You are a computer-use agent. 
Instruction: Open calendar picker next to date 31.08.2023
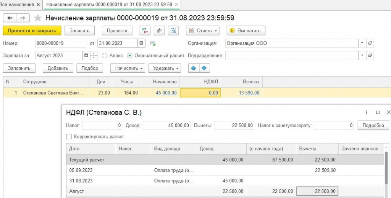point(141,43)
